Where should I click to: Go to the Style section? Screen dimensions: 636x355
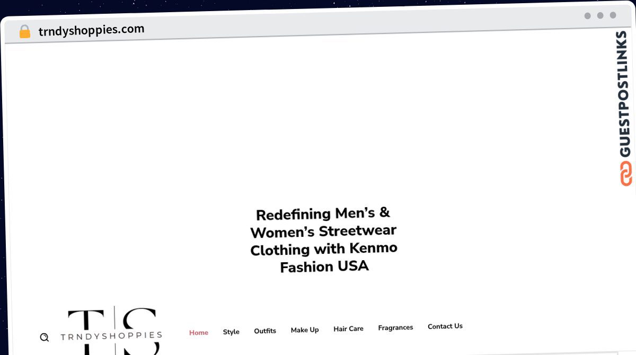click(231, 332)
